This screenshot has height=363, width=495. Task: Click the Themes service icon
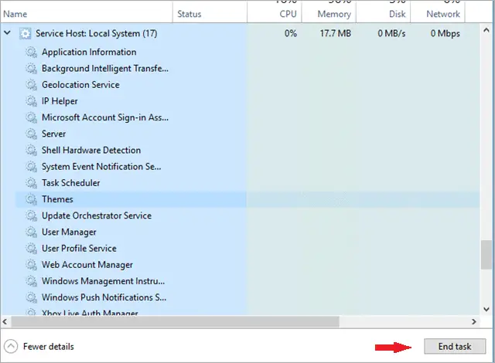(31, 199)
